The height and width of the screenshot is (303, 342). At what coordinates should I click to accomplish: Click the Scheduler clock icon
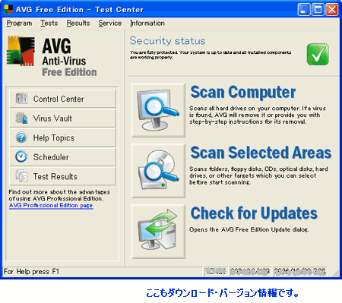(21, 156)
